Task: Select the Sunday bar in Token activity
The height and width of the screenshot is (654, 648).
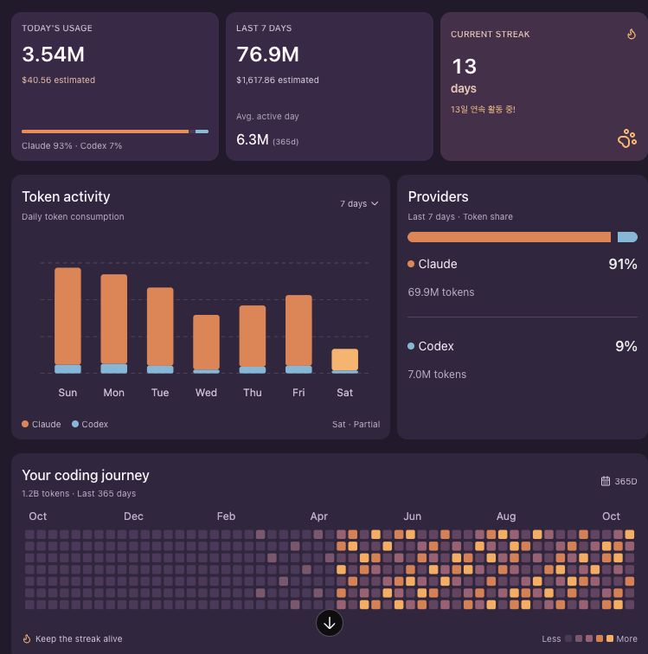Action: point(67,320)
